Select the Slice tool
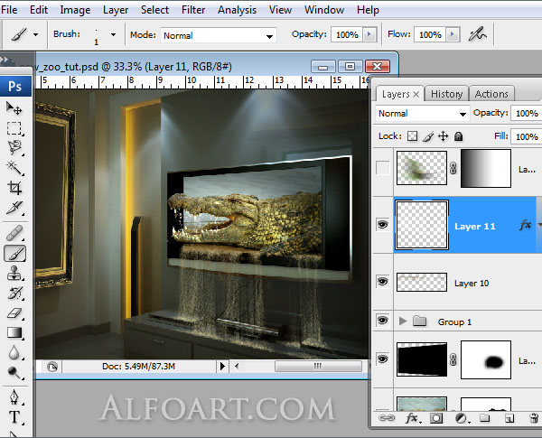This screenshot has width=542, height=438. (x=14, y=208)
